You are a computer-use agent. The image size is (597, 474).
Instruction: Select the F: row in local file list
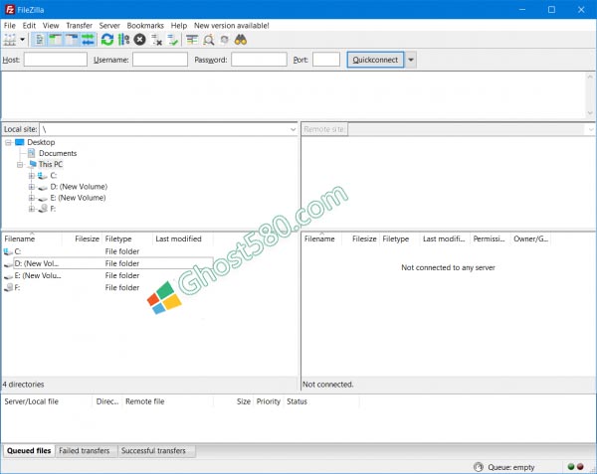pos(107,288)
